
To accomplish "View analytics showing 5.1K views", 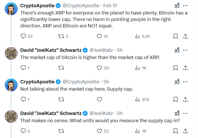I will 137,36.
